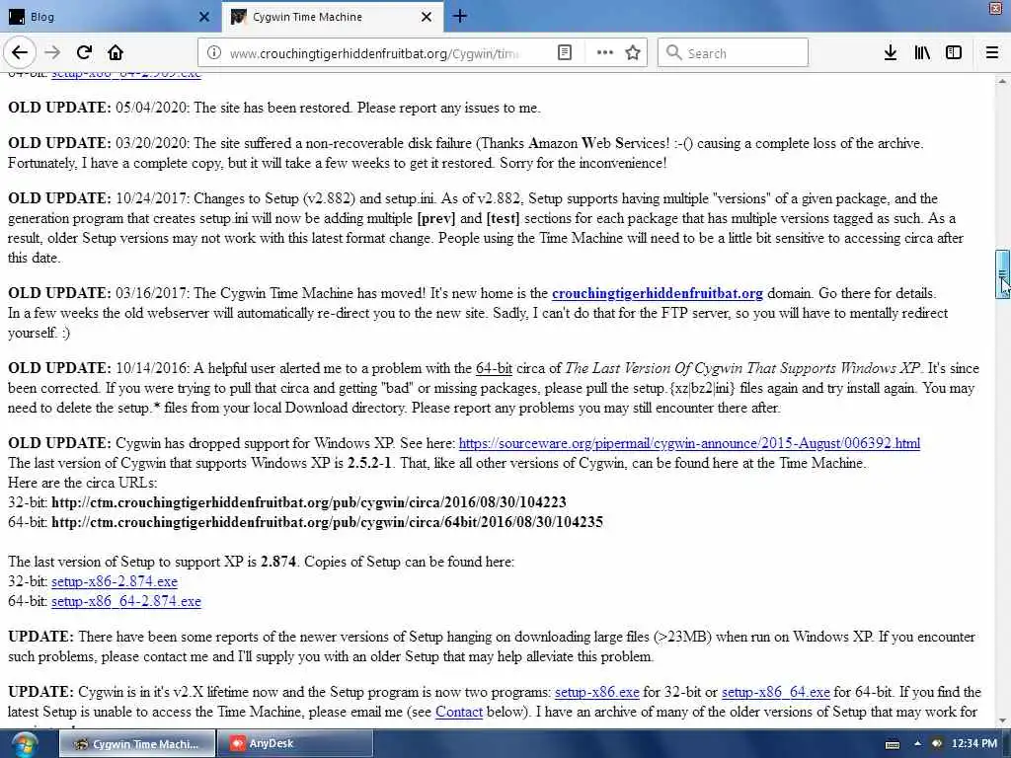Open the Firefox hamburger menu
The height and width of the screenshot is (758, 1011).
click(992, 53)
